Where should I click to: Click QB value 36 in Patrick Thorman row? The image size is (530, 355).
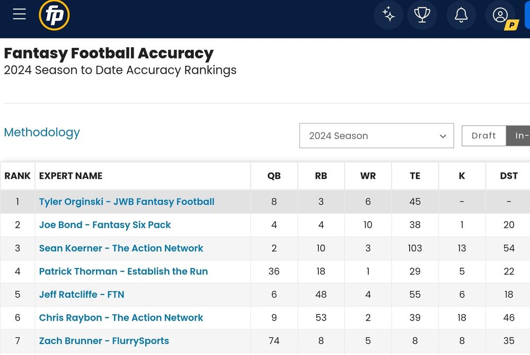tap(274, 271)
